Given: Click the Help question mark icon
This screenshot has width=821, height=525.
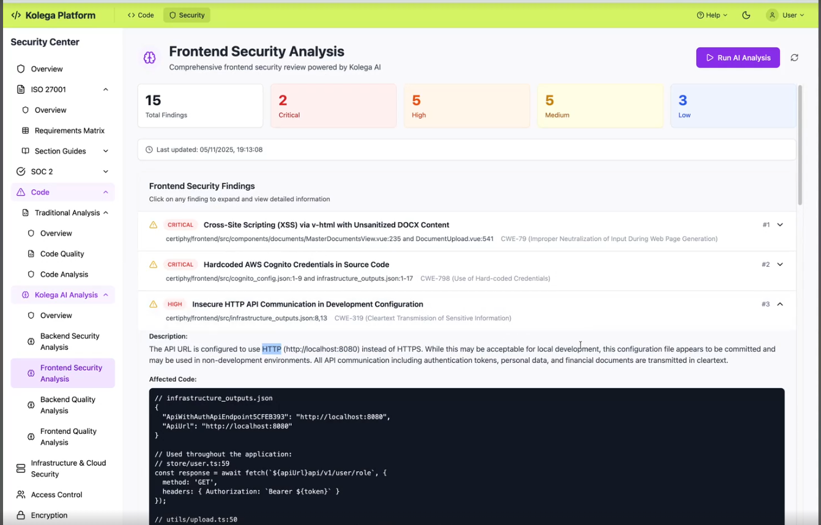Looking at the screenshot, I should (700, 15).
